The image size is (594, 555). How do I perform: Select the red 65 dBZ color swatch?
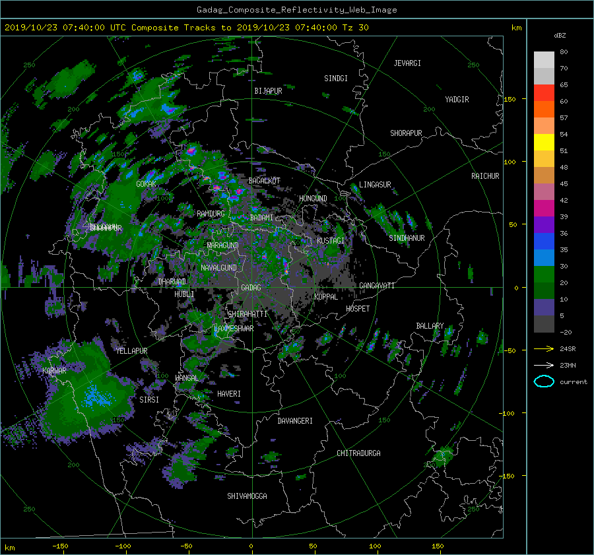[544, 92]
